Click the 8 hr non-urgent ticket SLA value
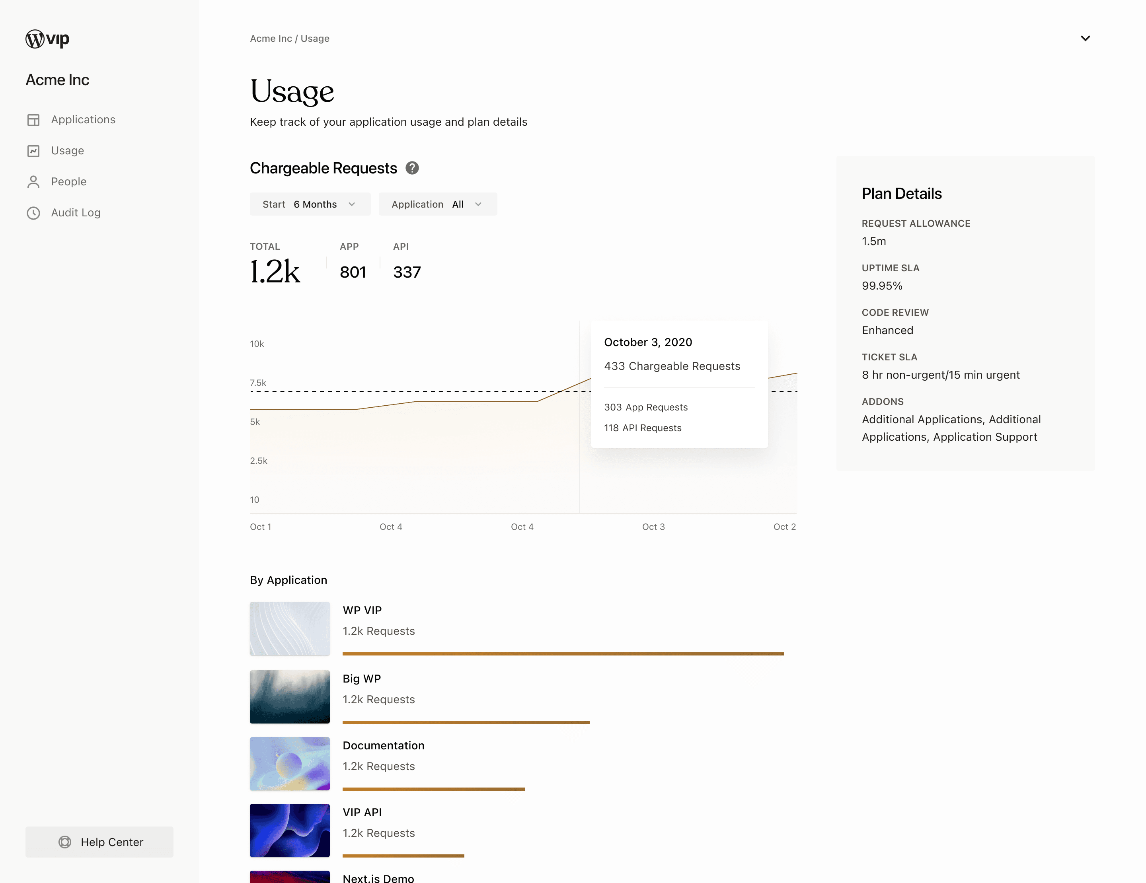Image resolution: width=1146 pixels, height=883 pixels. click(940, 375)
